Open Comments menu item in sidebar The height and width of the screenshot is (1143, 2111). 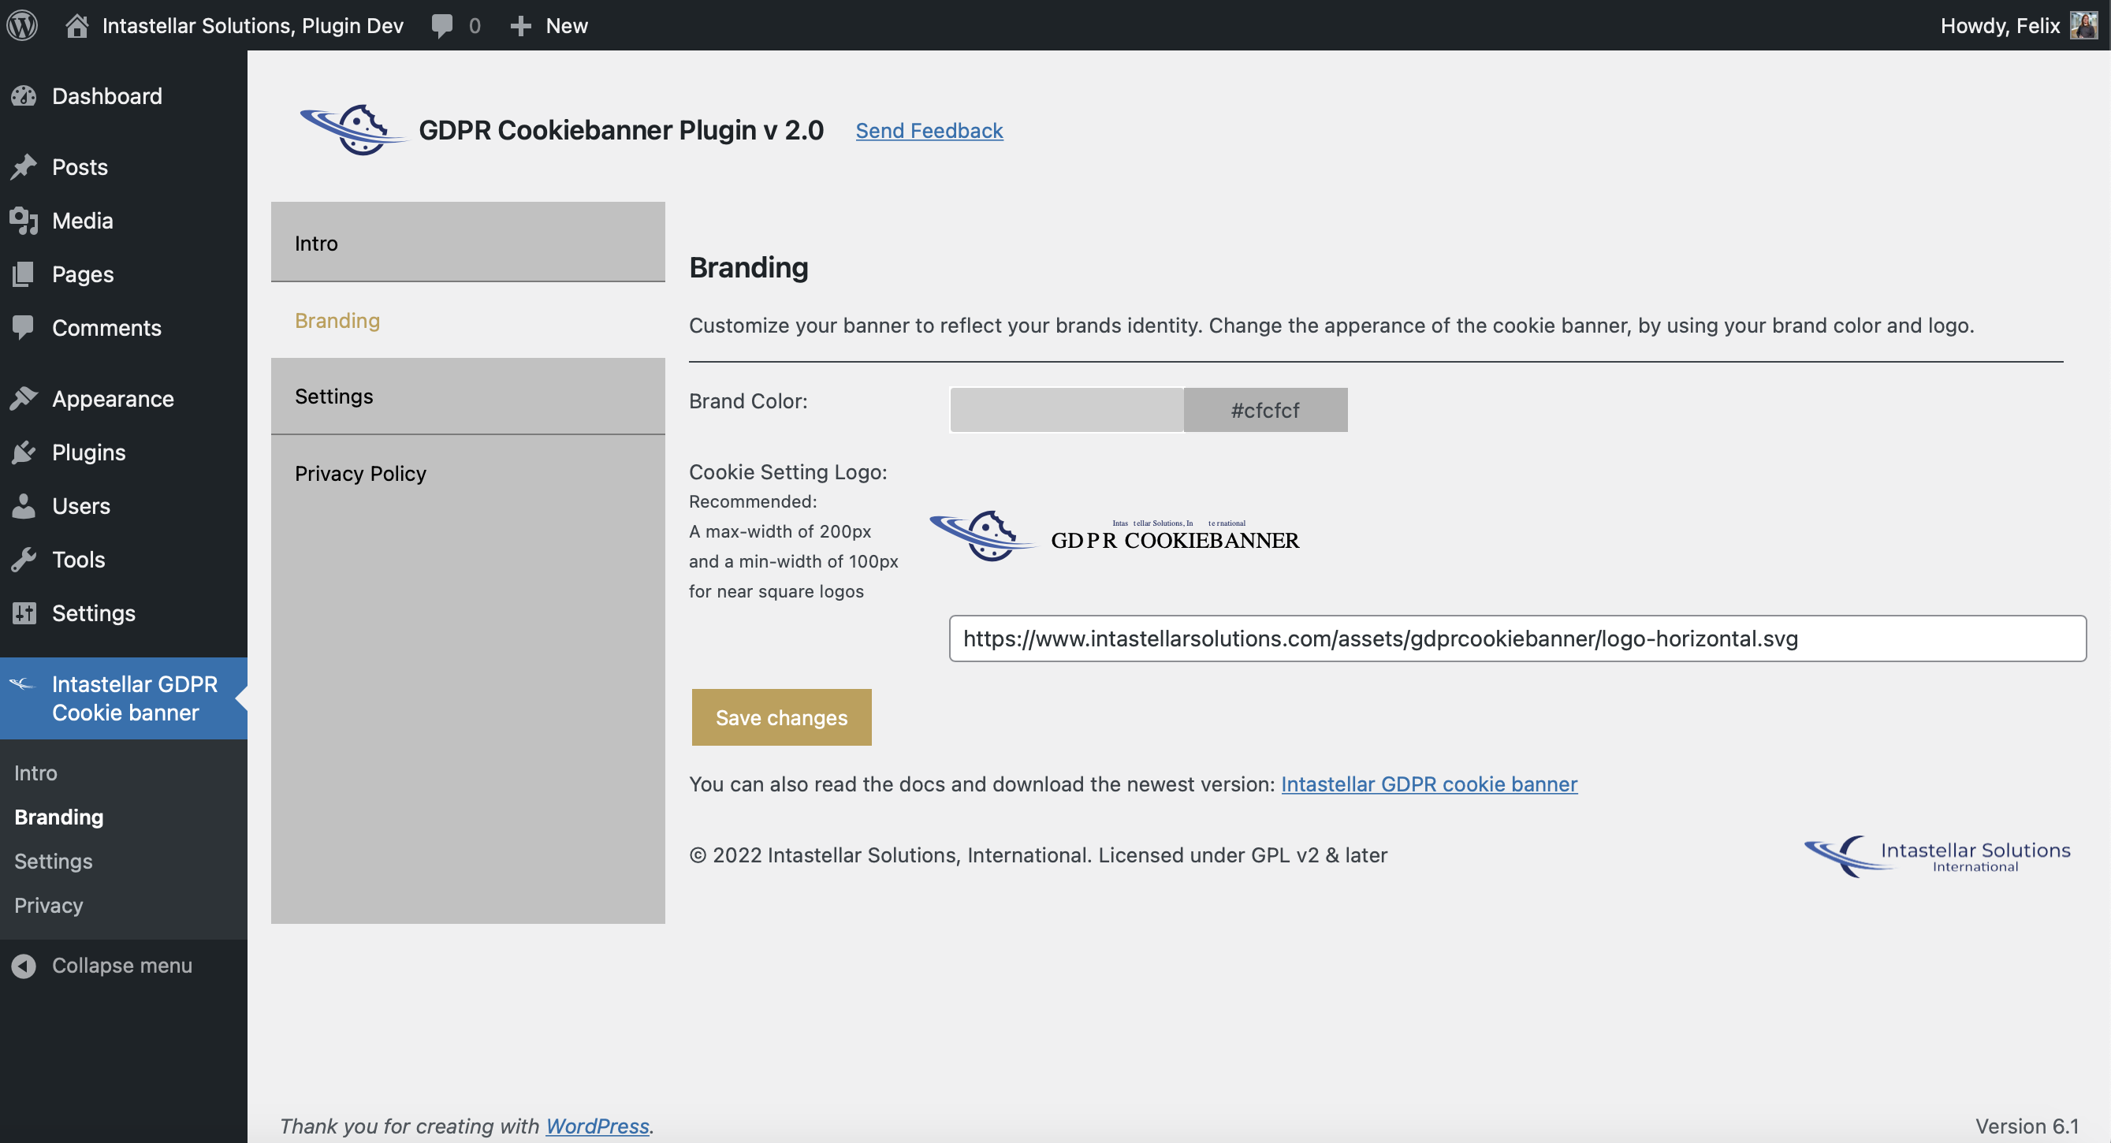(x=124, y=328)
